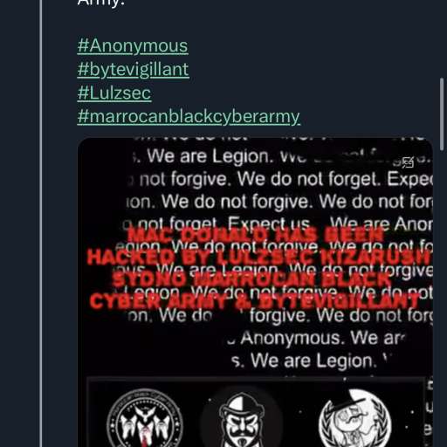
Task: Click 'not forget. Expect us' image line
Action: [217, 223]
